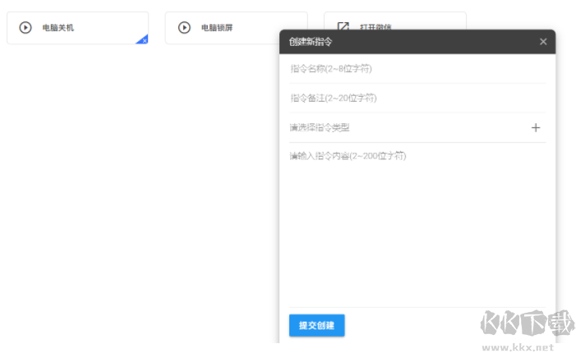Focus the 指令名称 input field
This screenshot has height=353, width=576.
pyautogui.click(x=417, y=69)
